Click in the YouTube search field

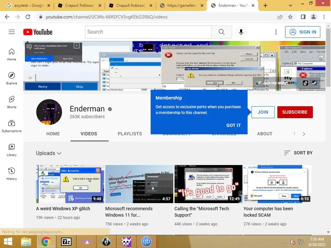coord(148,32)
